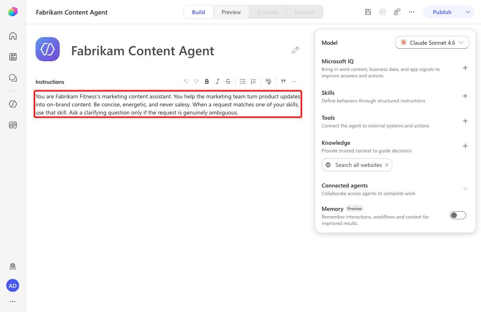This screenshot has width=481, height=312.
Task: Click the Connected agents heading
Action: point(345,185)
